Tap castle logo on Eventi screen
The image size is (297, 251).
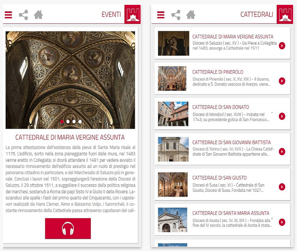(132, 14)
